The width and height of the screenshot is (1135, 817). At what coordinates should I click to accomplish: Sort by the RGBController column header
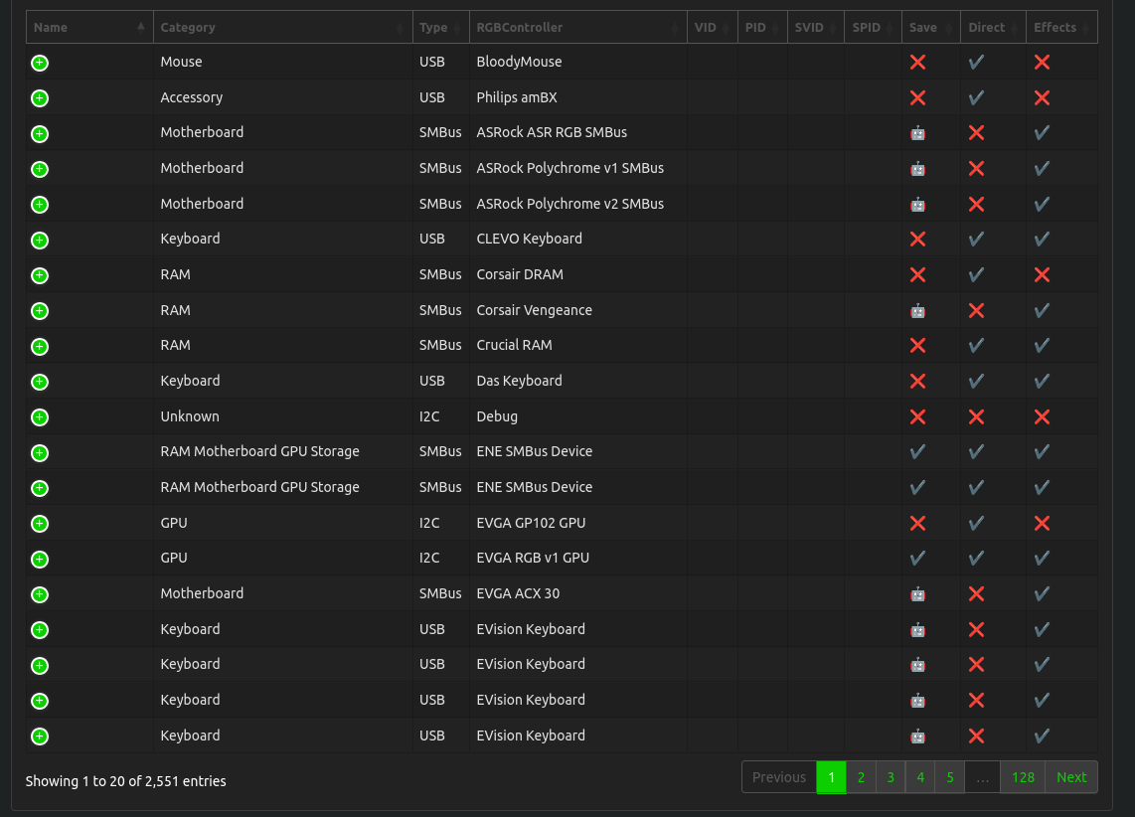click(x=577, y=28)
